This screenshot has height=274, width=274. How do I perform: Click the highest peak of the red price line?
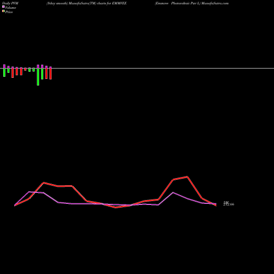coord(187,176)
